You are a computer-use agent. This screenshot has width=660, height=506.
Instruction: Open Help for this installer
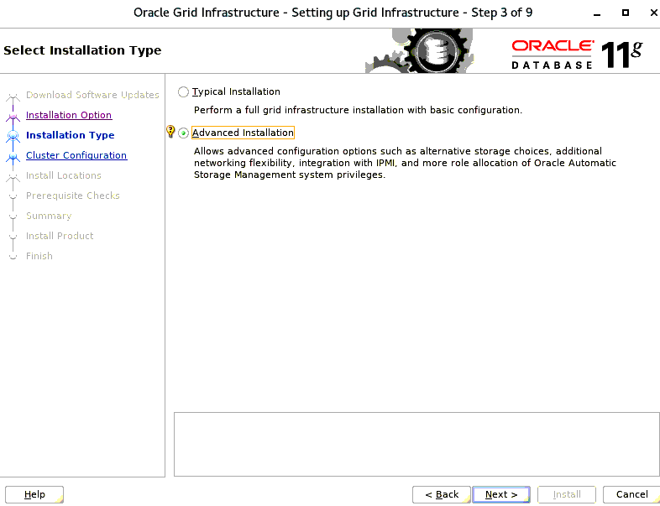pos(34,494)
